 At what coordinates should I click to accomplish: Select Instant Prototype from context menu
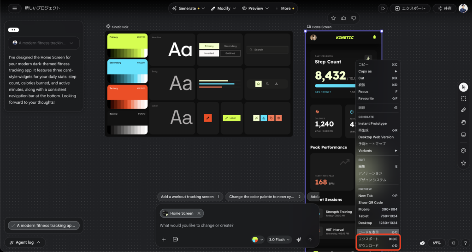372,123
